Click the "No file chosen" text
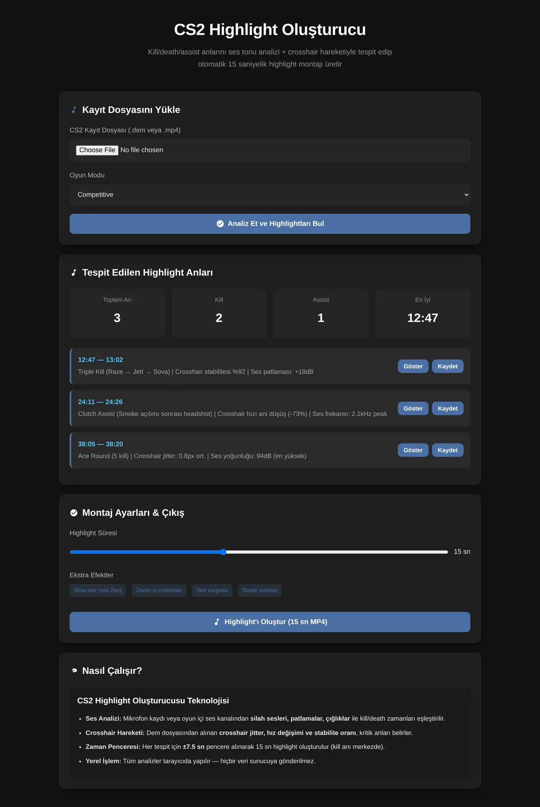Viewport: 540px width, 807px height. point(142,150)
